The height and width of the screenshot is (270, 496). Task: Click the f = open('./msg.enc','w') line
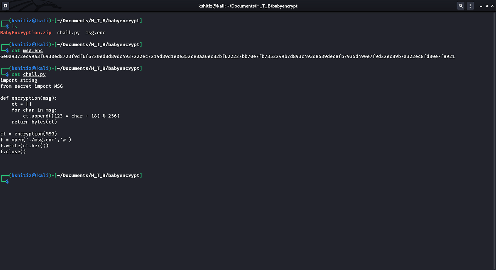pyautogui.click(x=36, y=140)
